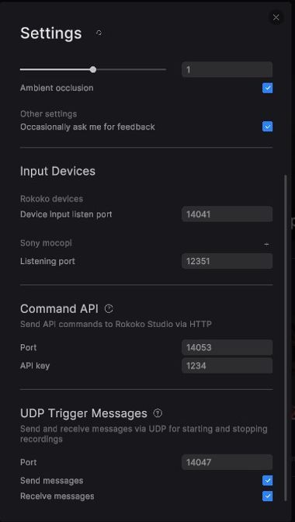Open the UDP Trigger Messages help icon

158,413
